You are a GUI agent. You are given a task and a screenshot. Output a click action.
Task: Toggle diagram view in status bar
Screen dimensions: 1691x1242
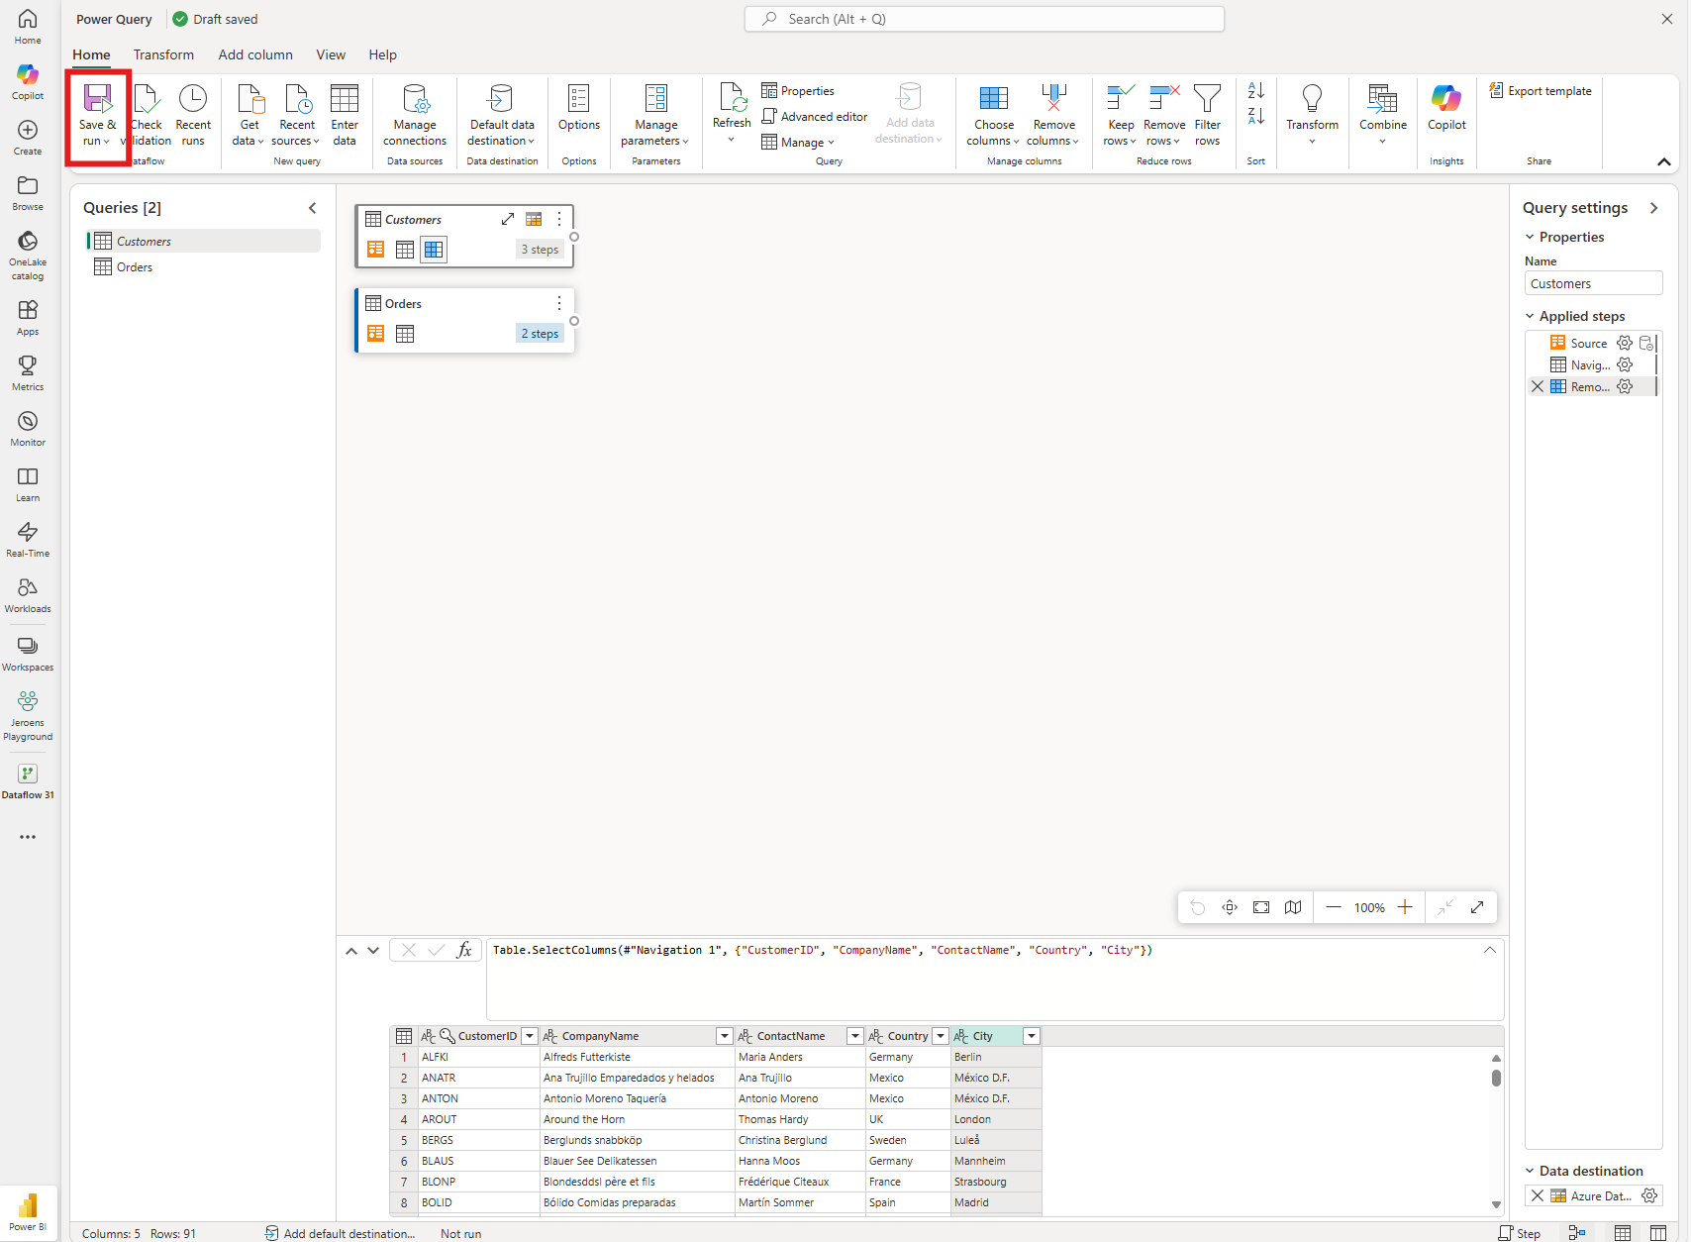[1577, 1233]
